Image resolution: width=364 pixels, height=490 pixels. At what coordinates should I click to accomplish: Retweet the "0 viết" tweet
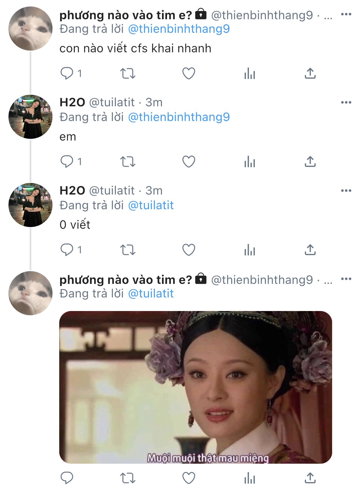(128, 250)
